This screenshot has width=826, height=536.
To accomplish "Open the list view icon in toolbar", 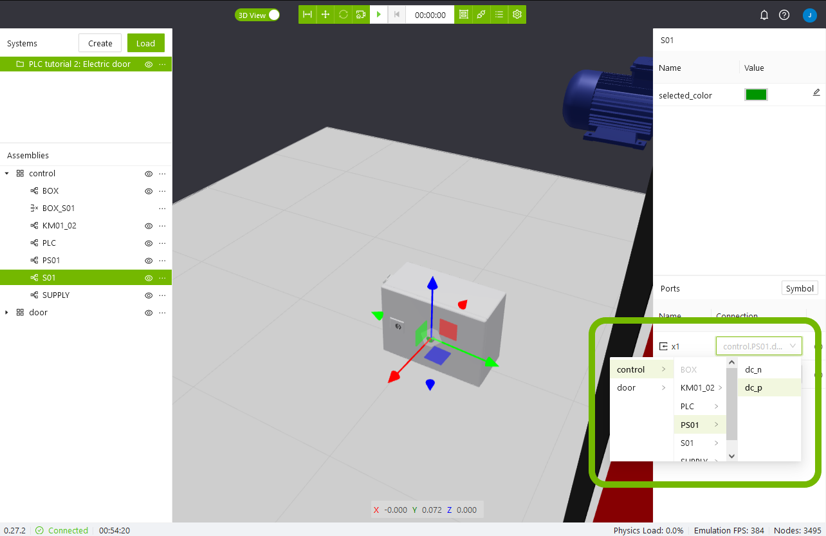I will [x=499, y=15].
